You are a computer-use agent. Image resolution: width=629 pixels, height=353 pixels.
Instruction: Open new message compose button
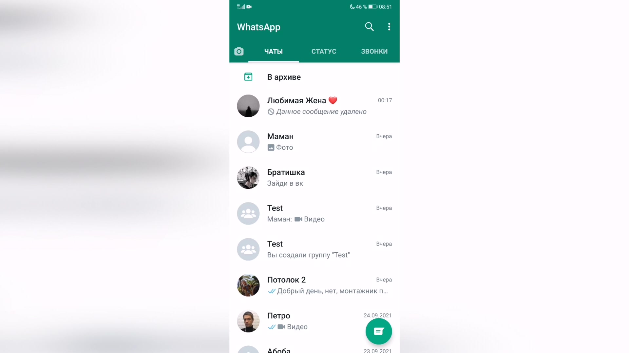379,331
